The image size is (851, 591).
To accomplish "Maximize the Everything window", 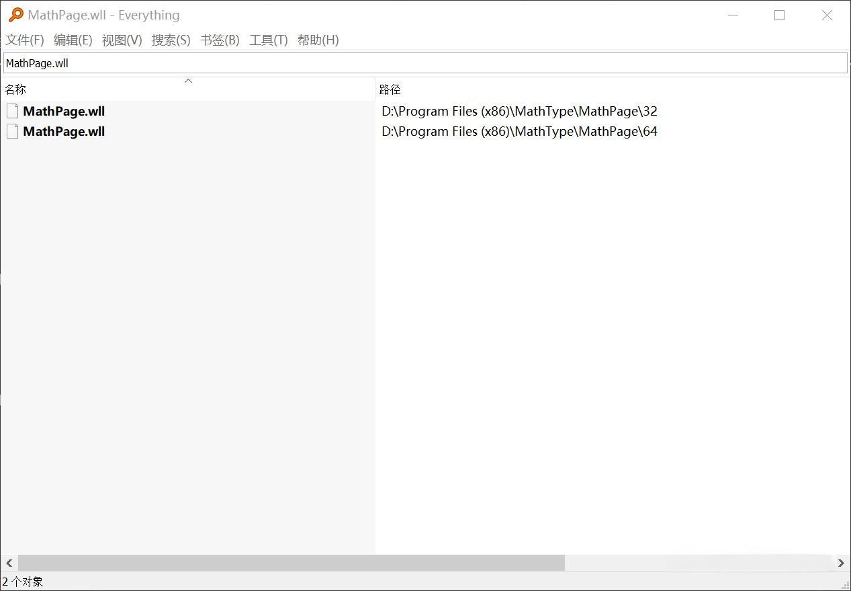I will (779, 15).
